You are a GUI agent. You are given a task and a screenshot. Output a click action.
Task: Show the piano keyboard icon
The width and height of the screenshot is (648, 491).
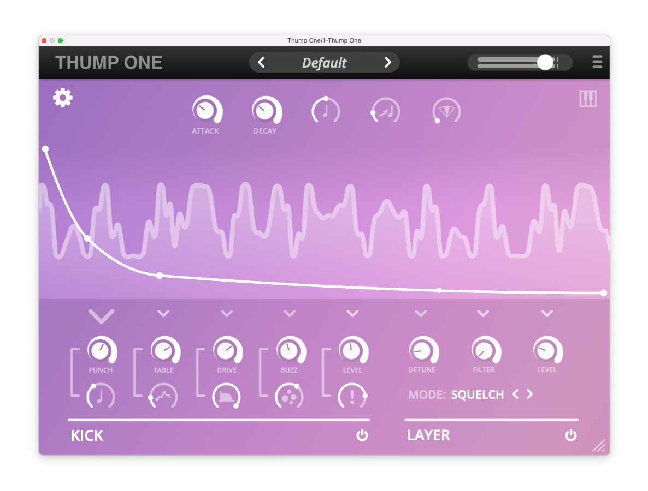click(588, 99)
